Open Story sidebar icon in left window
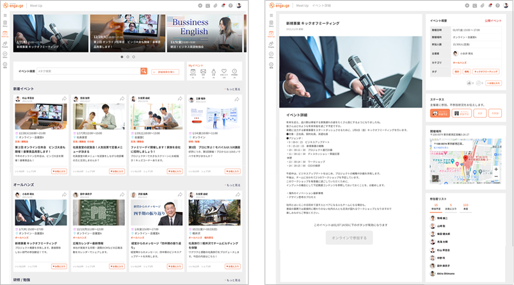The height and width of the screenshot is (285, 514). point(5,24)
